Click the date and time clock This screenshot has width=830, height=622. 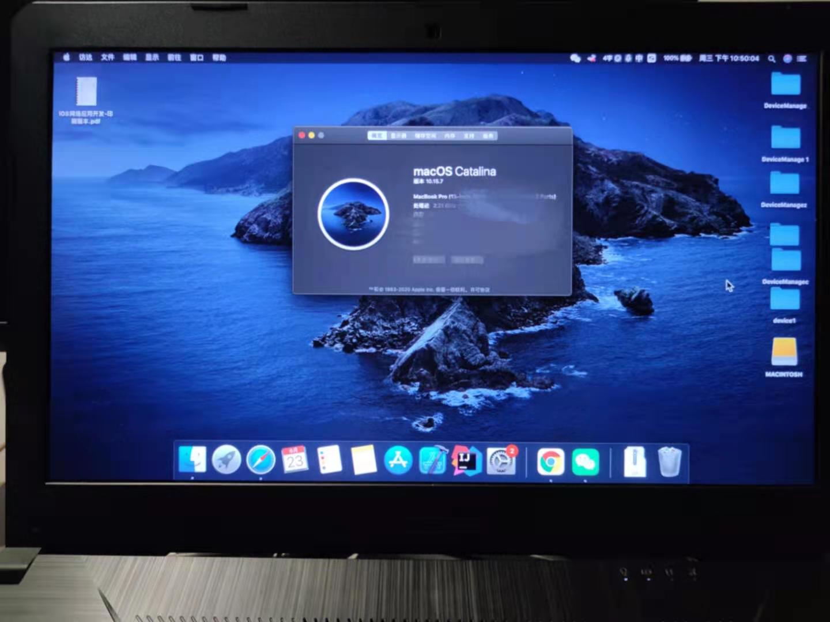pos(729,58)
